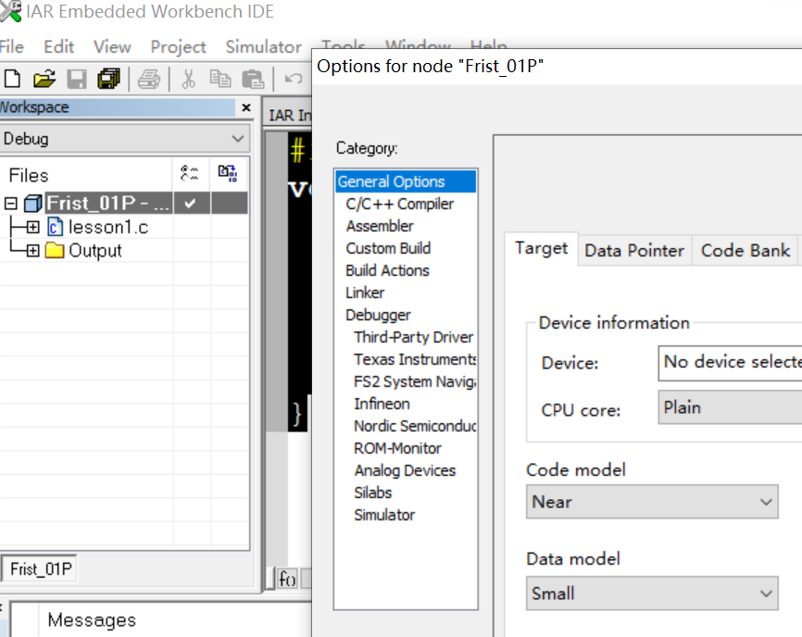Select C/C++ Compiler category
This screenshot has width=802, height=637.
tap(399, 204)
